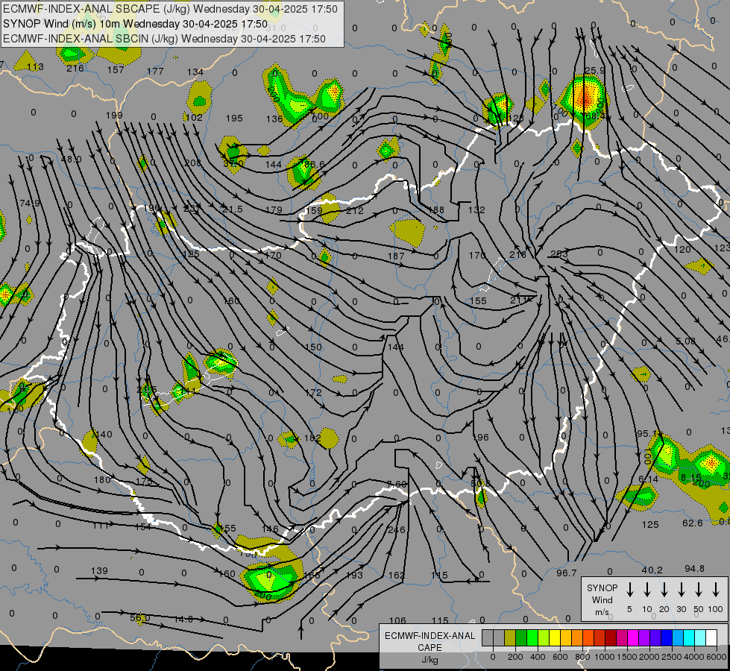Click the wind arrow above 50 in SYNOP legend

tap(699, 590)
